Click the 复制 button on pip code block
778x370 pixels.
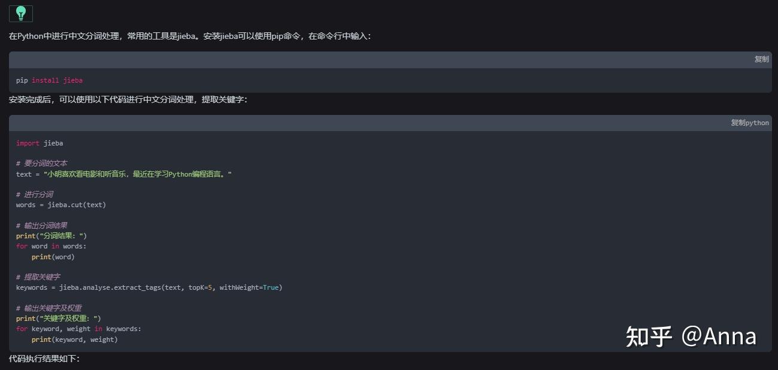761,59
